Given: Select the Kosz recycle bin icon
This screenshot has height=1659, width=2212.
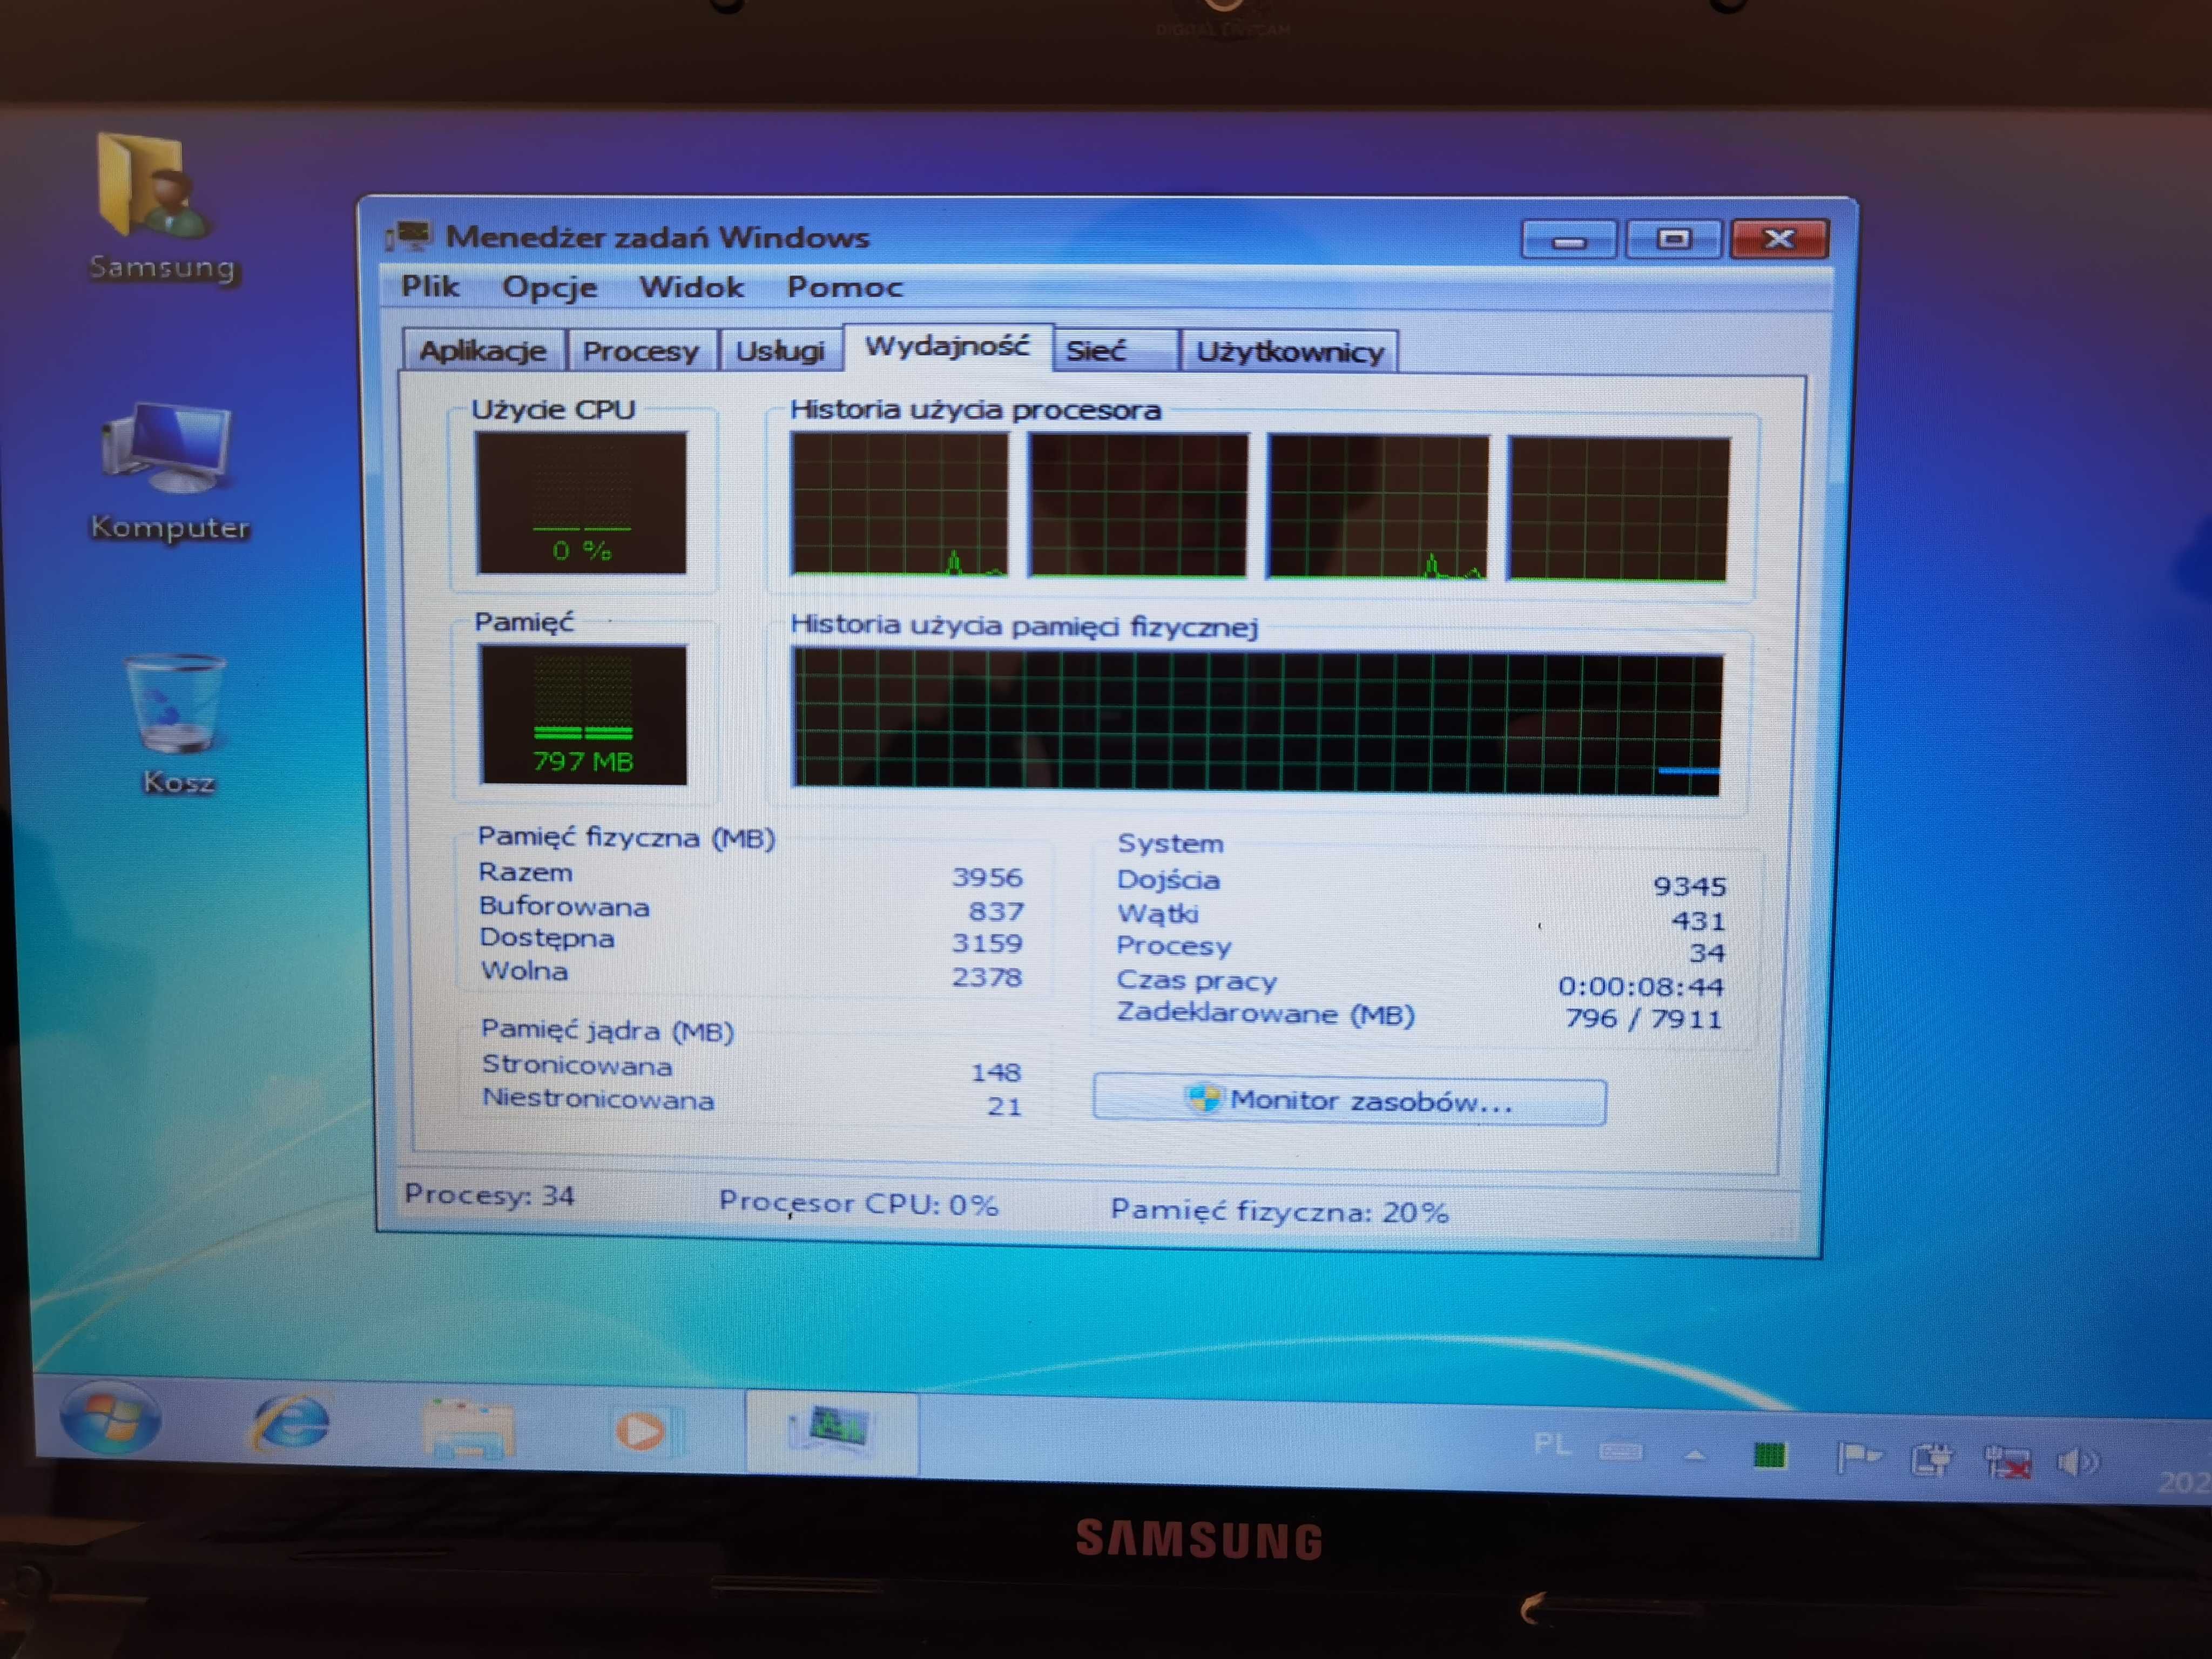Looking at the screenshot, I should click(x=176, y=724).
